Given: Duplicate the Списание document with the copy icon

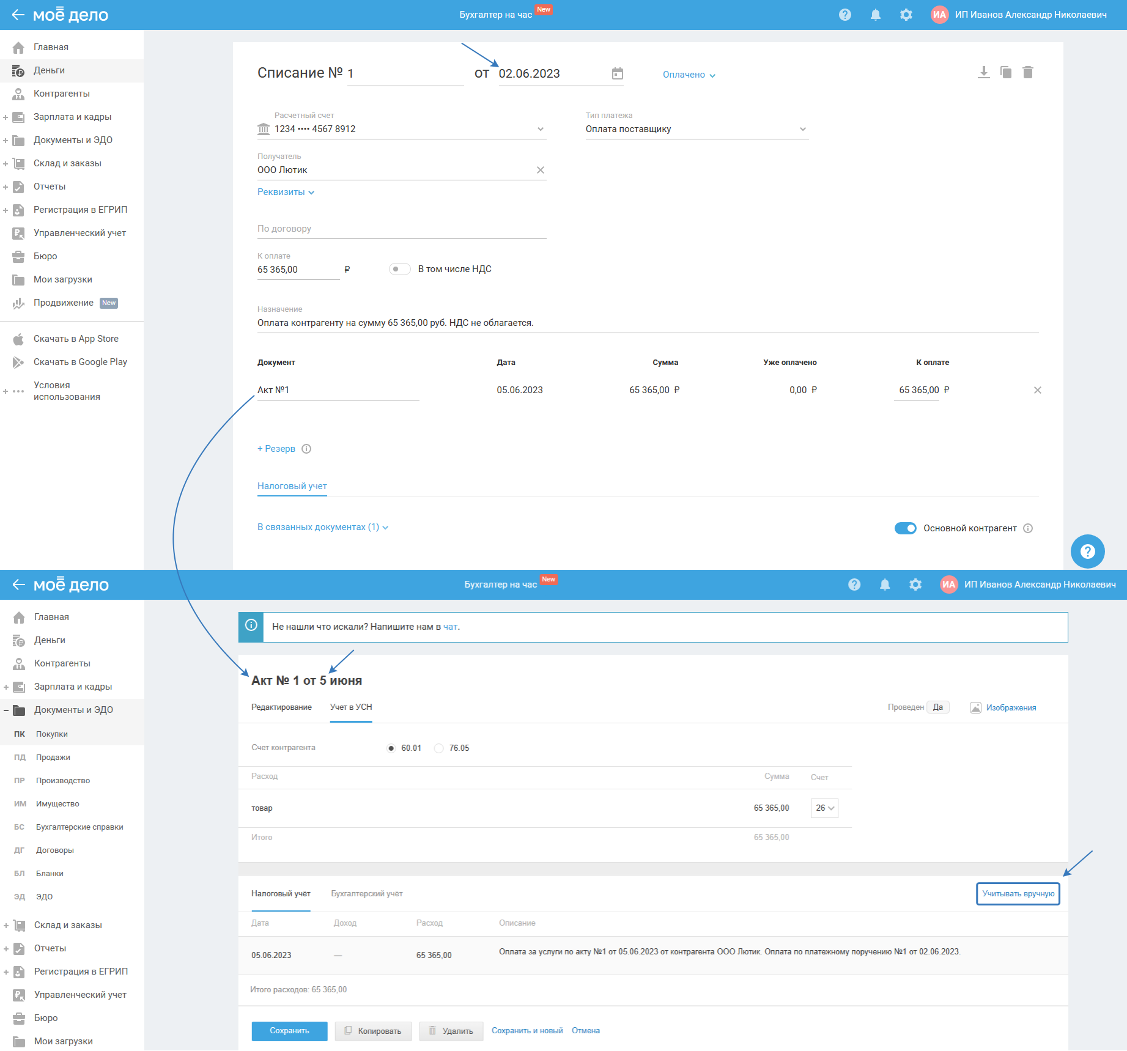Looking at the screenshot, I should click(x=1006, y=72).
